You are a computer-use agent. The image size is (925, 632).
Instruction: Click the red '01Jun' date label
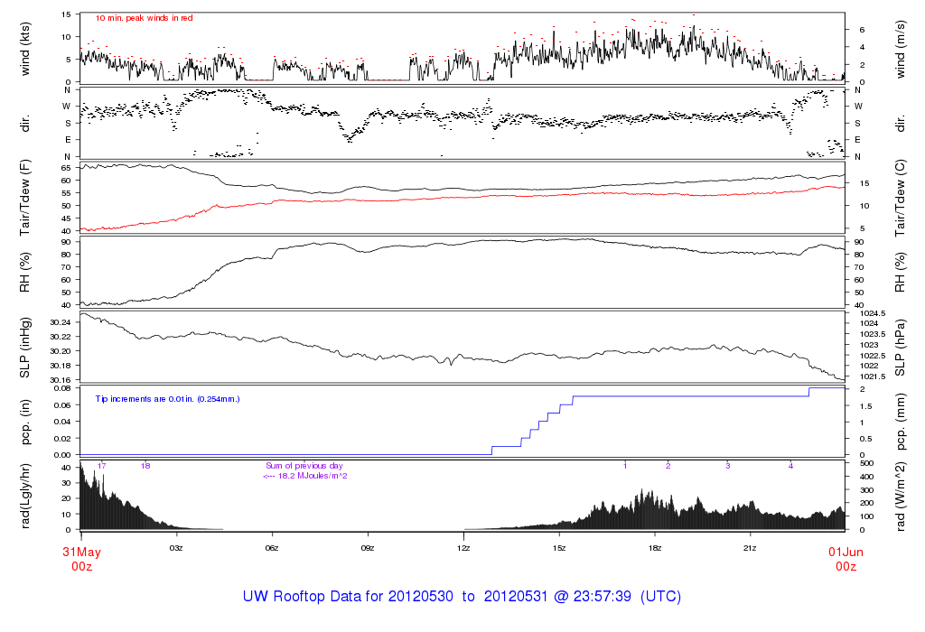point(846,552)
